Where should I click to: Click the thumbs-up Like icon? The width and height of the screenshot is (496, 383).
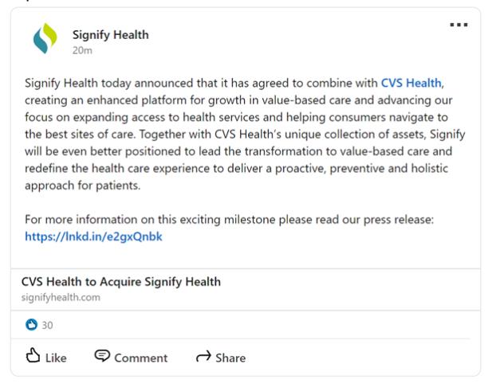[33, 357]
